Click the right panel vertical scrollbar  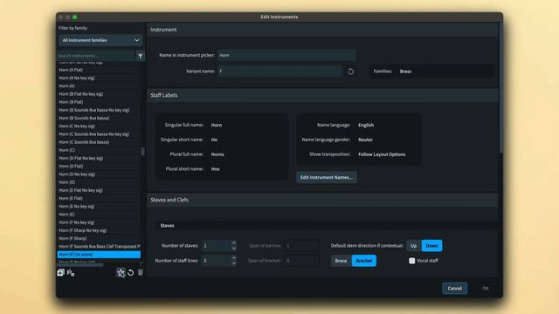500,89
